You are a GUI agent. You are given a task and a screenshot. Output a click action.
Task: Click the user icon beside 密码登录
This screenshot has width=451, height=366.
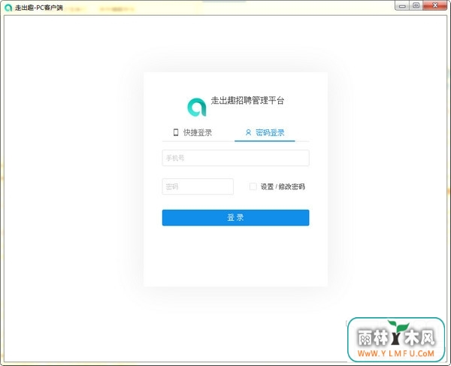tap(248, 132)
